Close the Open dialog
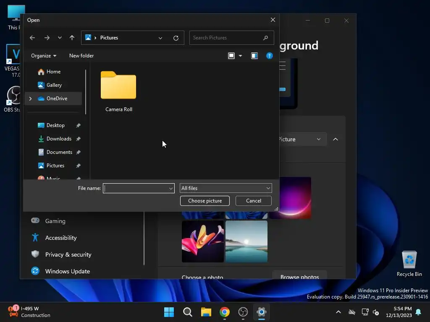430x322 pixels. [x=273, y=20]
